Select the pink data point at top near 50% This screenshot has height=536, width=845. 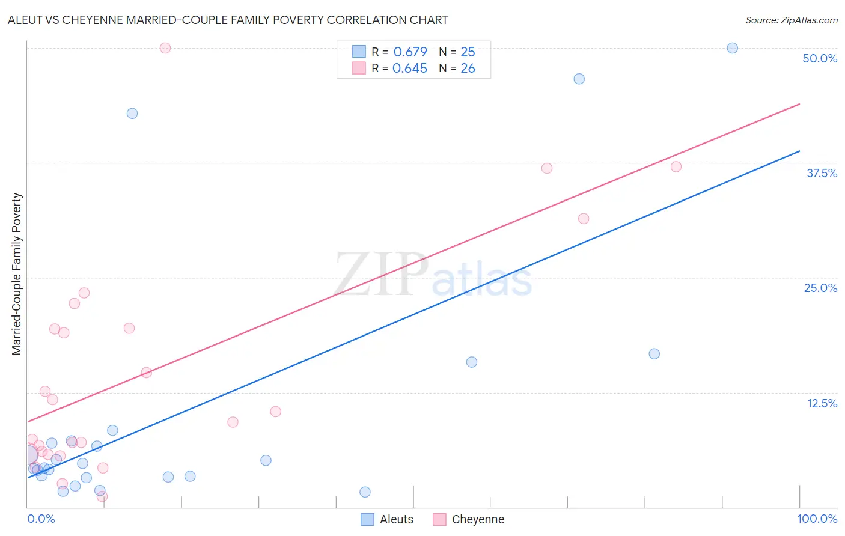(165, 48)
